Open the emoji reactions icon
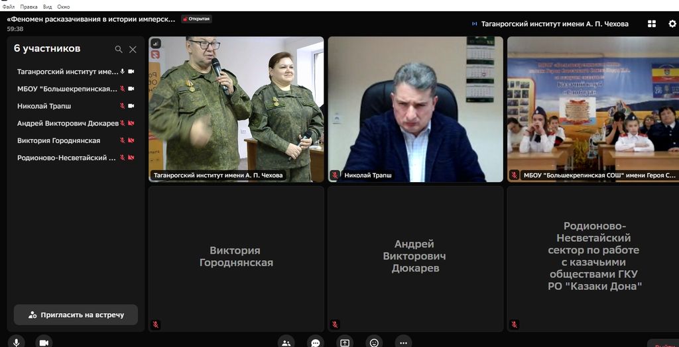This screenshot has width=679, height=347. click(374, 342)
